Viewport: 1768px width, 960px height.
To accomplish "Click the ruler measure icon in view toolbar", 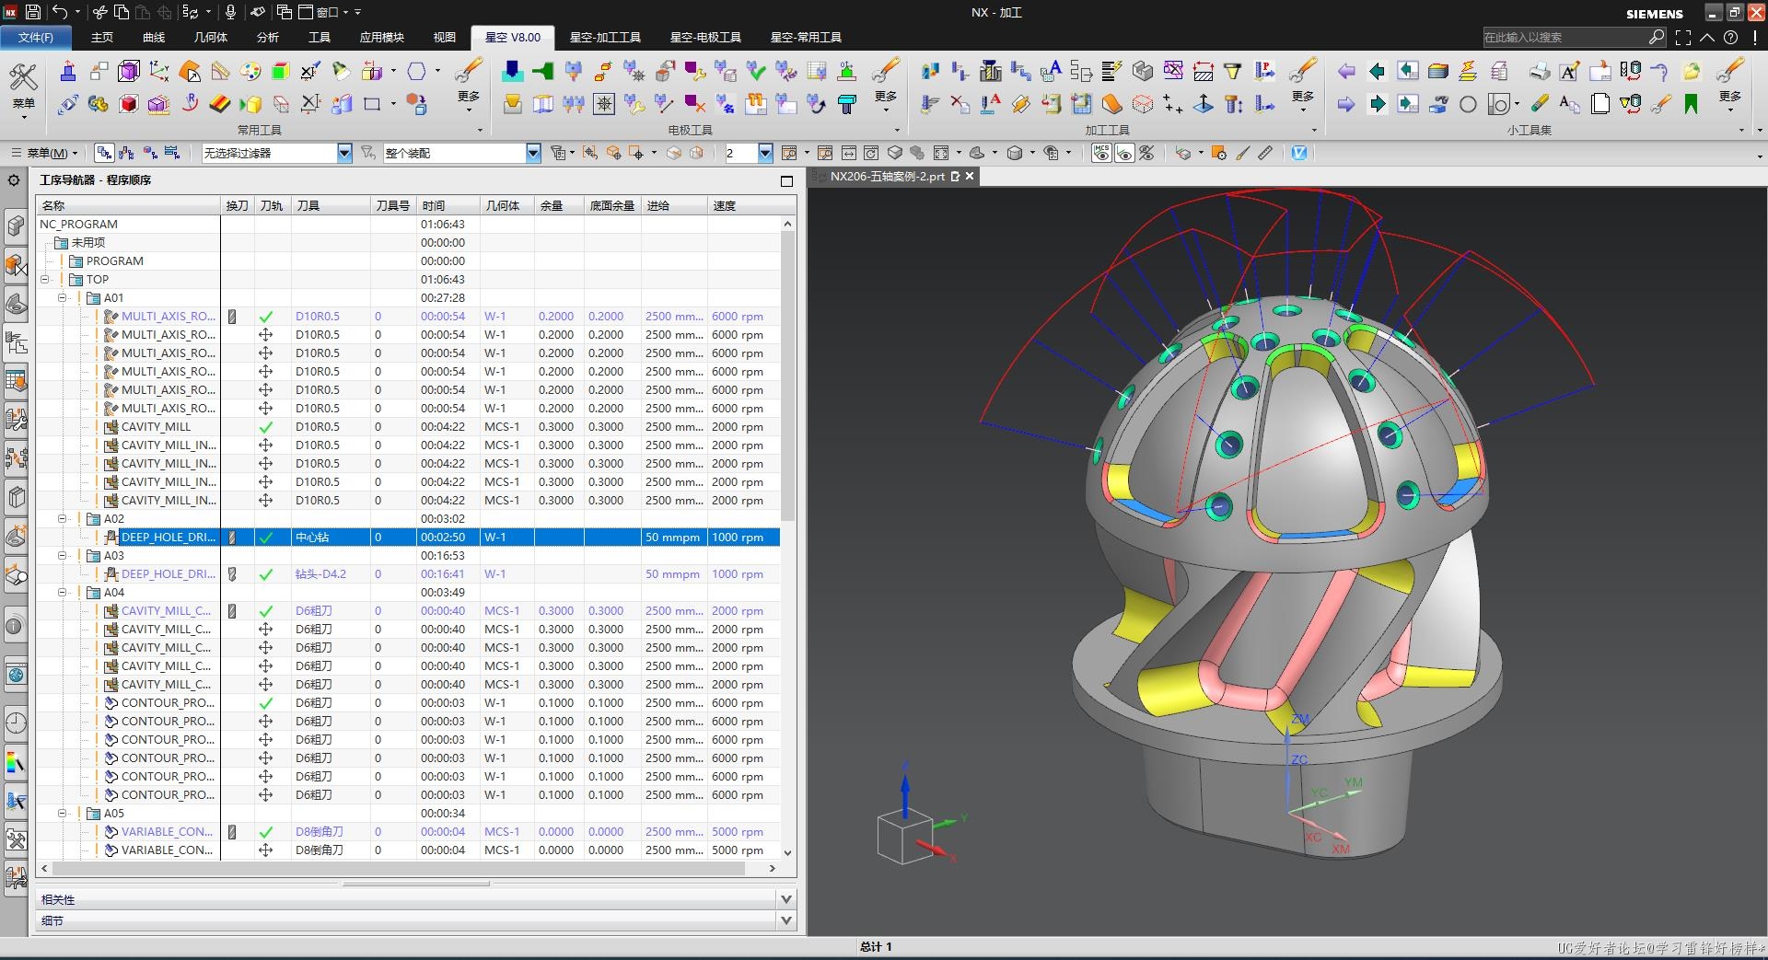I will click(1265, 153).
